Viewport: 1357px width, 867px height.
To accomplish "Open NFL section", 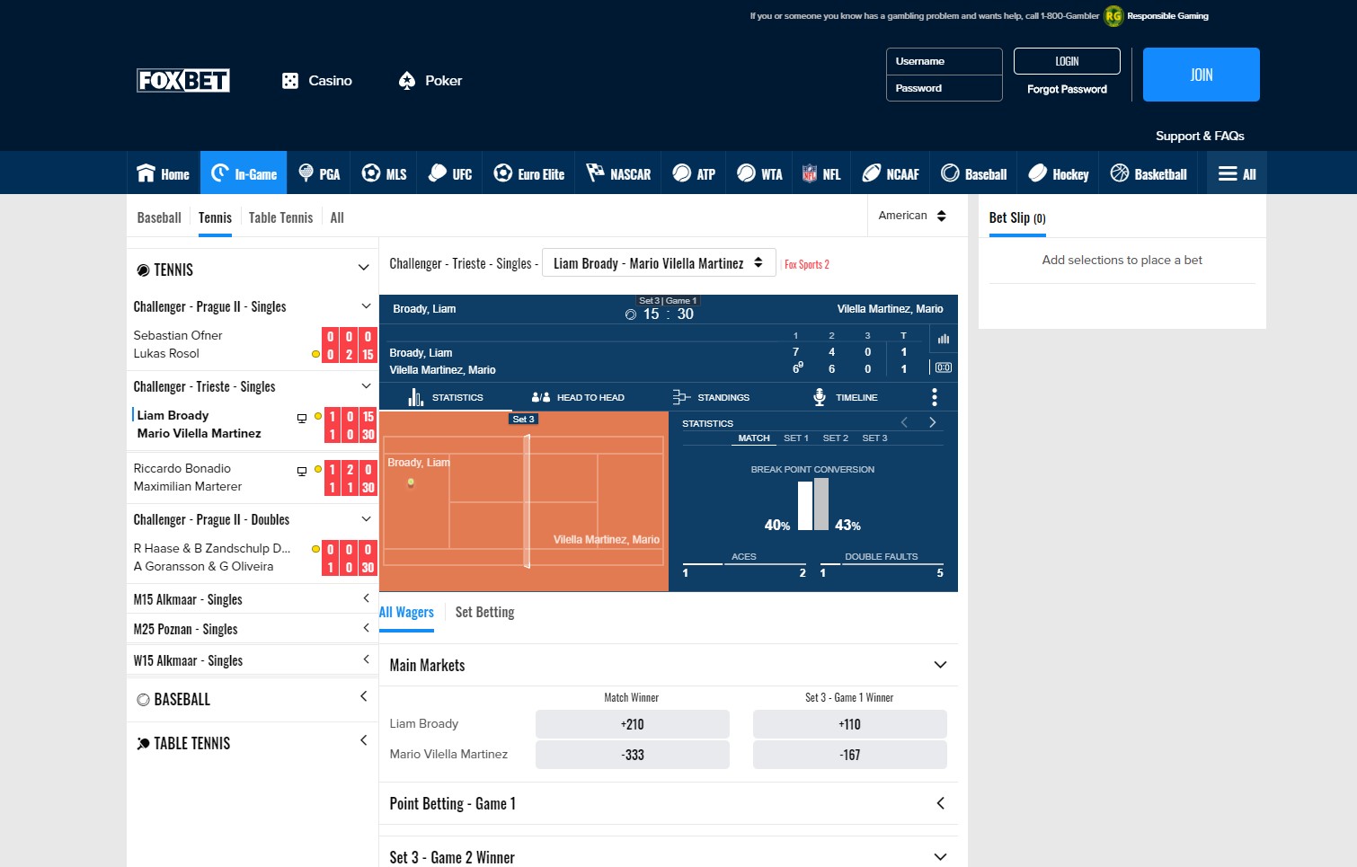I will click(821, 173).
